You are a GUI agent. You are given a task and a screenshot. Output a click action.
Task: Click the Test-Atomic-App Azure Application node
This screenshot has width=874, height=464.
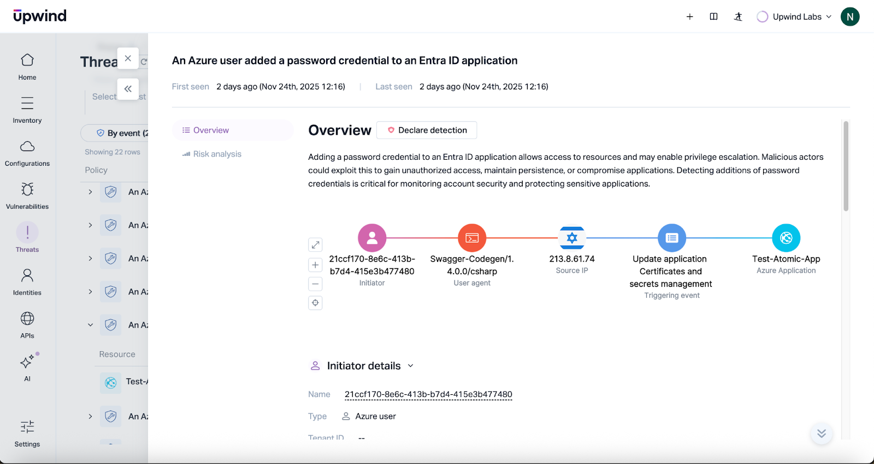(x=786, y=238)
